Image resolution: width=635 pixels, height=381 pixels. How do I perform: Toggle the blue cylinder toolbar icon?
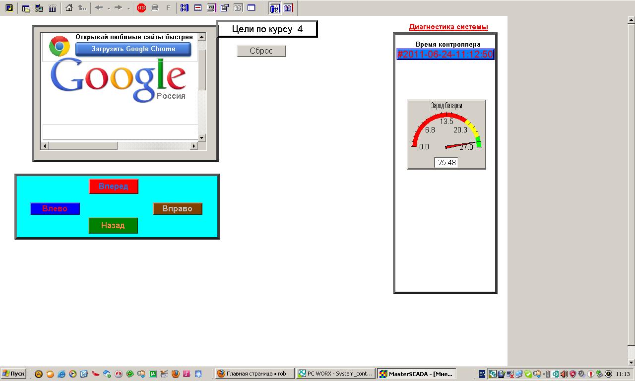[274, 8]
